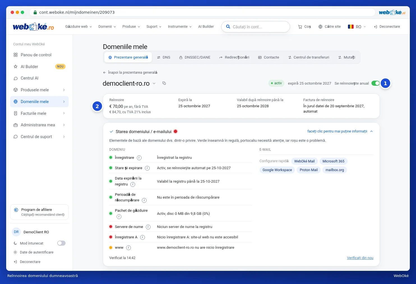Image resolution: width=416 pixels, height=284 pixels.
Task: Enable Mod întunecat dark mode switch
Action: click(x=61, y=243)
